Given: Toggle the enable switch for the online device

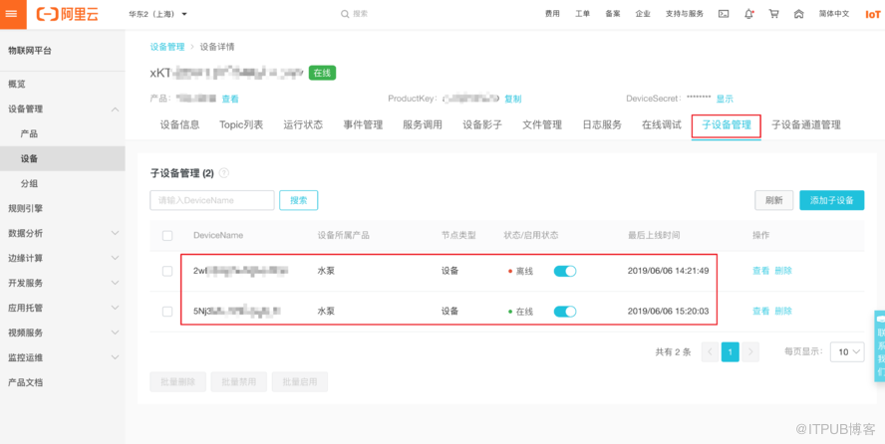Looking at the screenshot, I should [x=565, y=312].
